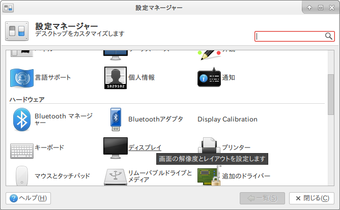
Task: Click the マウスとタッチパッド label
Action: pyautogui.click(x=62, y=176)
